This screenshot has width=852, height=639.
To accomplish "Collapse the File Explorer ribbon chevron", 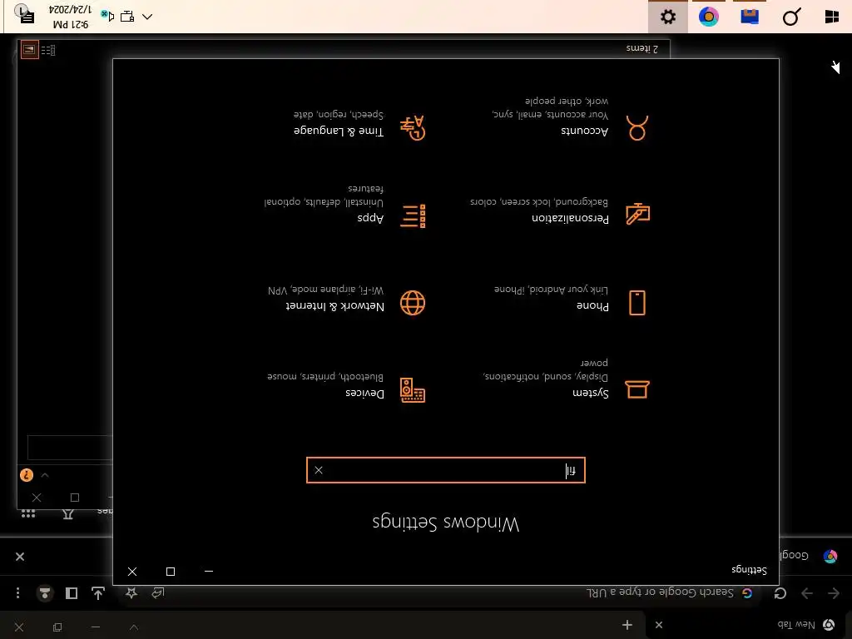I will [x=45, y=475].
